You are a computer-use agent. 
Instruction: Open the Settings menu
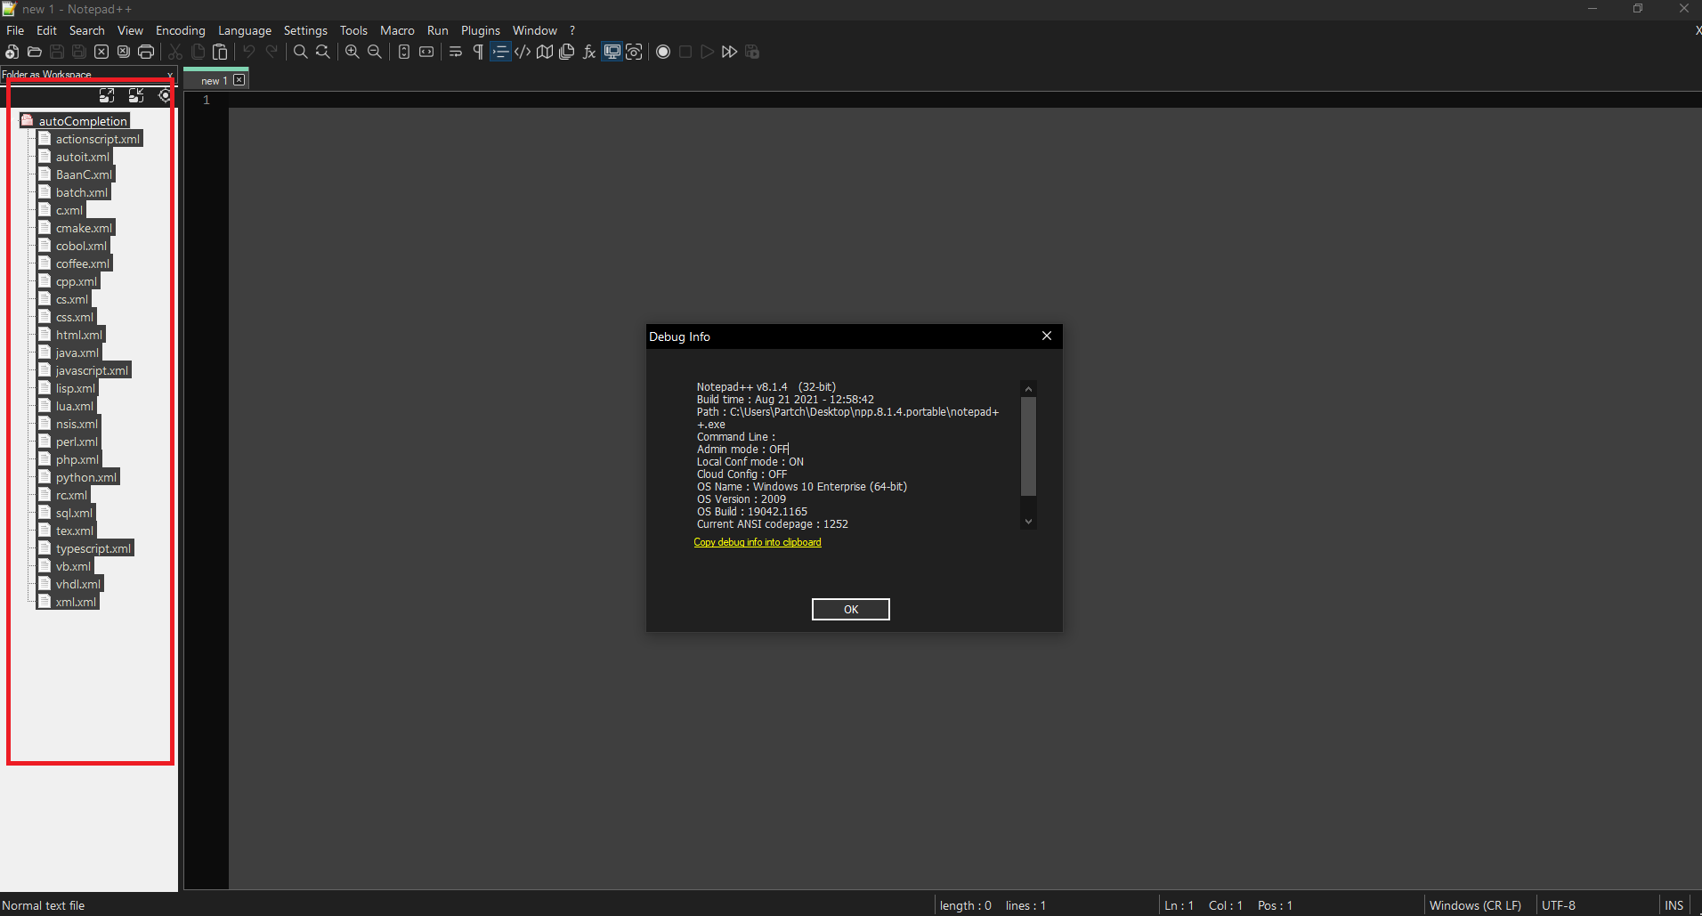[305, 30]
